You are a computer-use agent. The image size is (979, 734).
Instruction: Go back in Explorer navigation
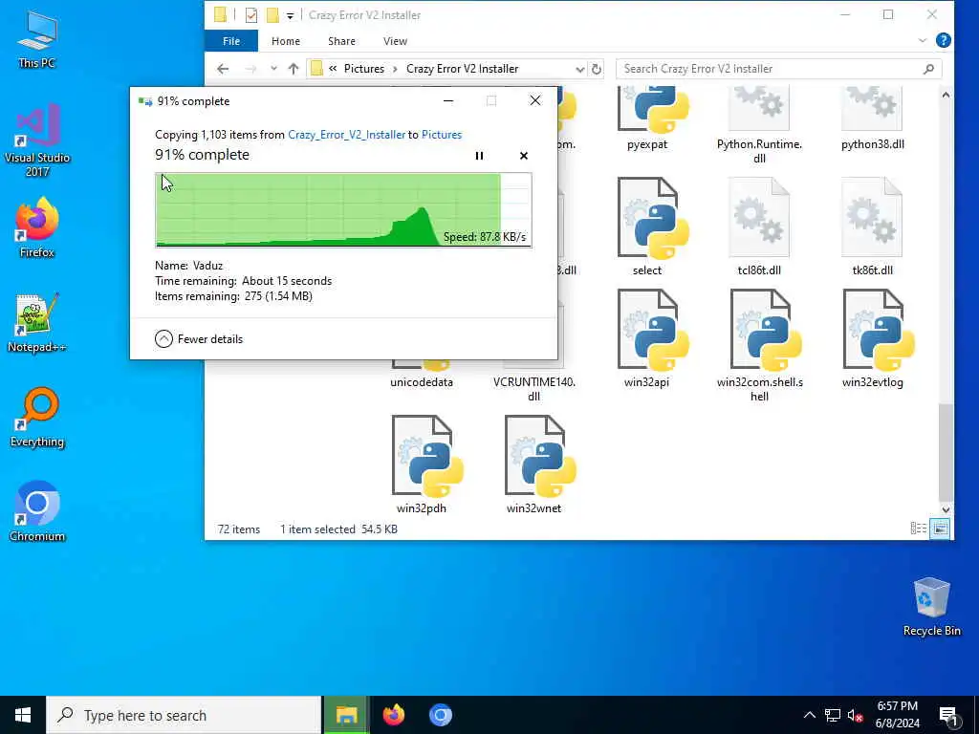point(223,69)
